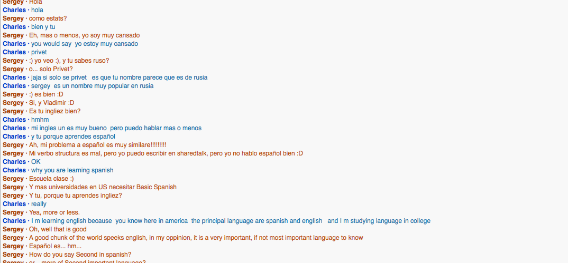Viewport: 568px width, 263px height.
Task: Select the message "Yea, more or less."
Action: tap(54, 212)
